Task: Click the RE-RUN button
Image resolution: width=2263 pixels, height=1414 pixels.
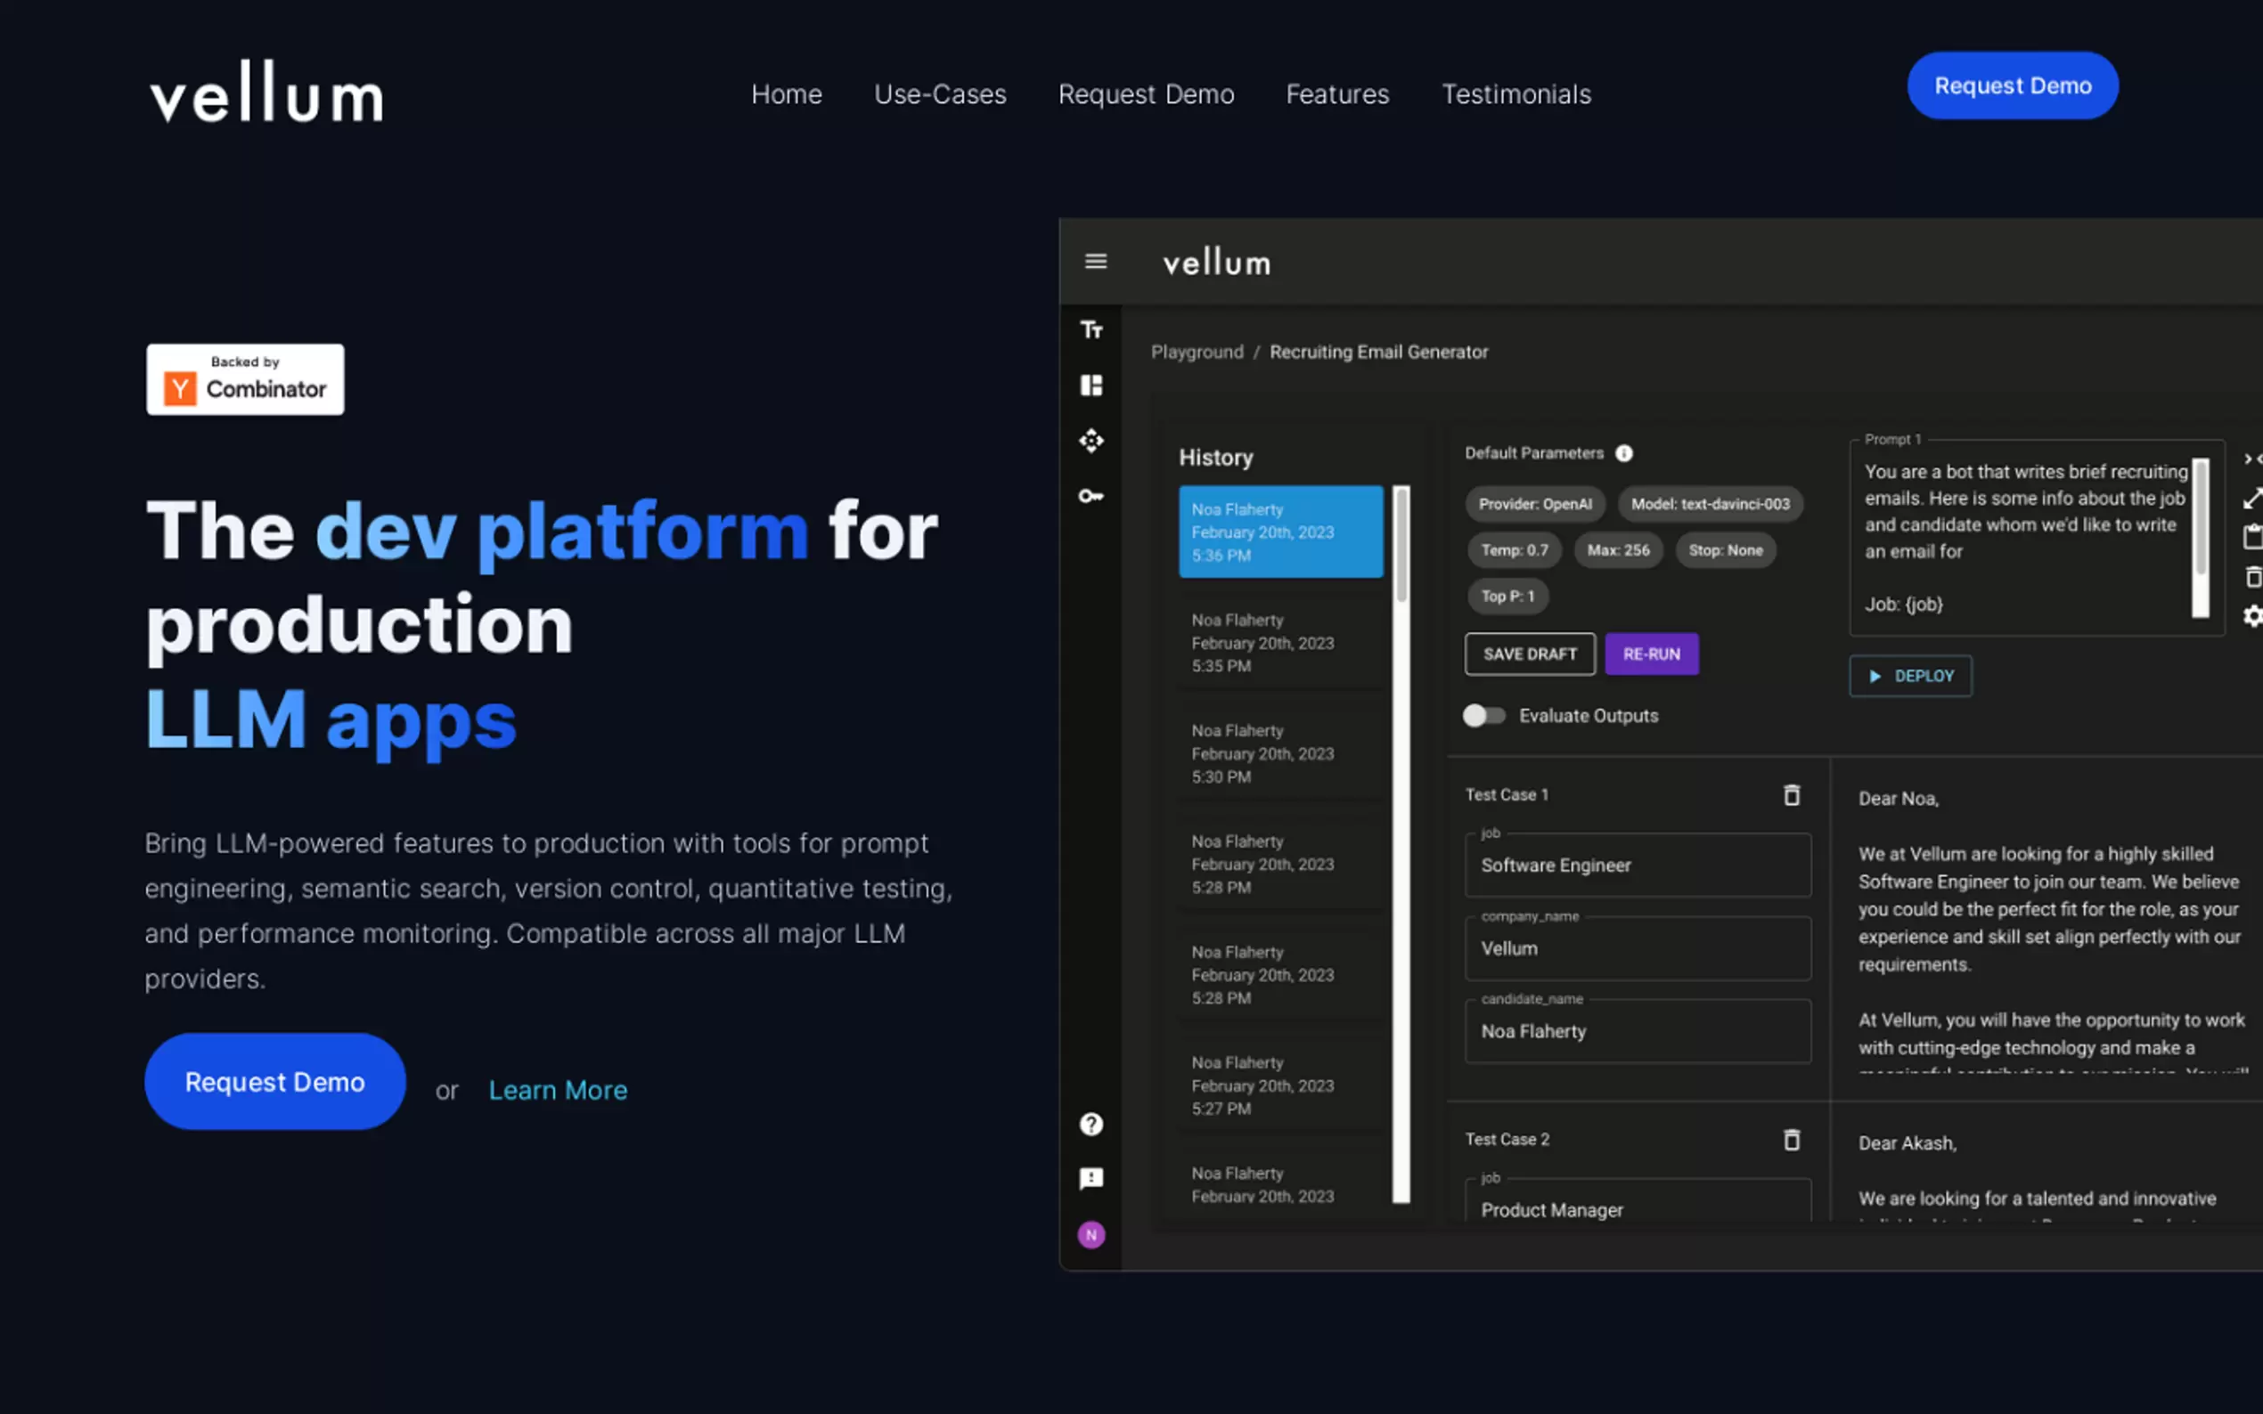Action: pyautogui.click(x=1651, y=654)
